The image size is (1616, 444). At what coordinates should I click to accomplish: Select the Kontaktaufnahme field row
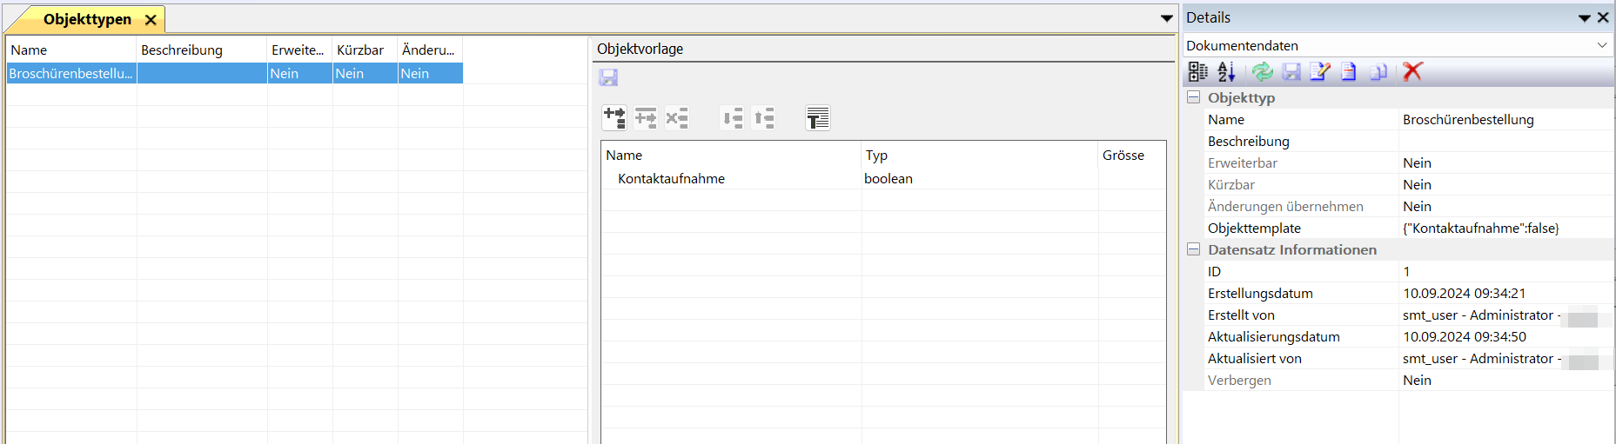[883, 178]
